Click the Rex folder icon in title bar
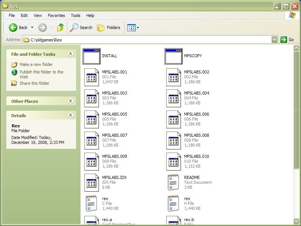Screen dimensions: 301x226 [x=5, y=6]
